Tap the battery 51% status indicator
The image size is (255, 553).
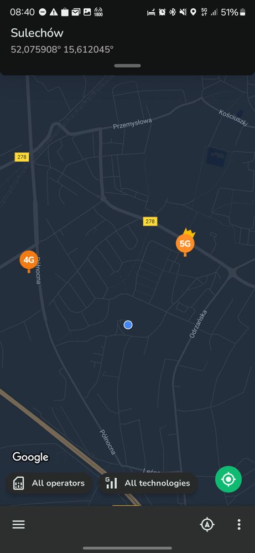point(233,12)
